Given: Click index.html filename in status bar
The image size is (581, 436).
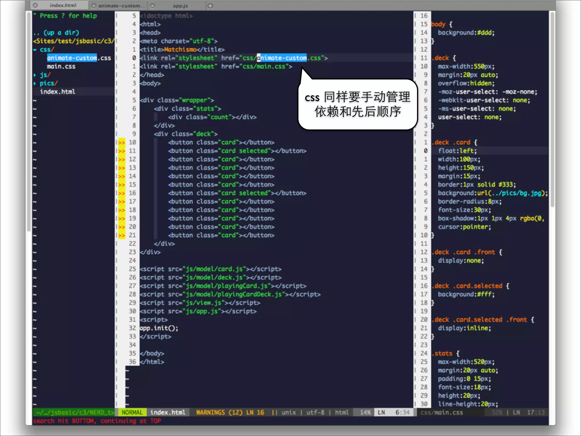Looking at the screenshot, I should coord(168,412).
